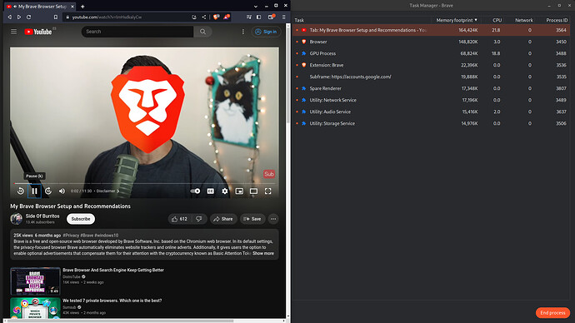This screenshot has height=323, width=575.
Task: Subscribe to Side Of Burritos channel
Action: [x=81, y=219]
